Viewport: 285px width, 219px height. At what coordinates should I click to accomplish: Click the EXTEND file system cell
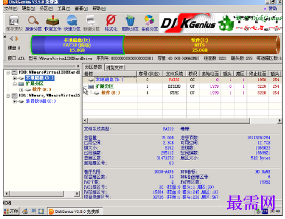174,87
